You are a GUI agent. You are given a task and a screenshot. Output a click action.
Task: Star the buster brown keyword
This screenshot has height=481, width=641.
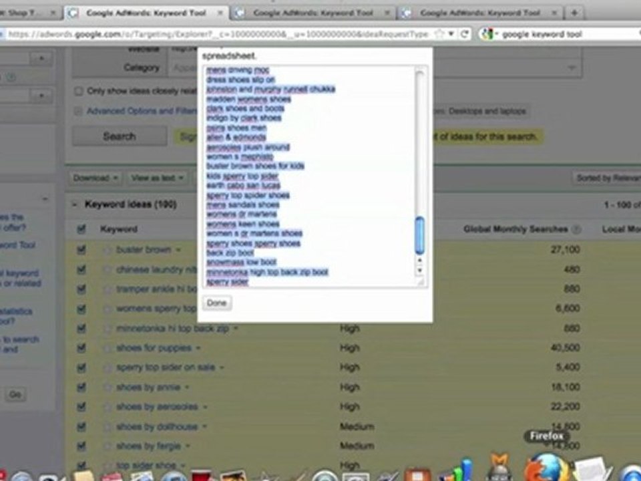108,250
